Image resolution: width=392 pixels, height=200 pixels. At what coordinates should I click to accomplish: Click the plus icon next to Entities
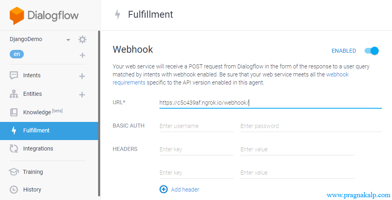pyautogui.click(x=82, y=95)
